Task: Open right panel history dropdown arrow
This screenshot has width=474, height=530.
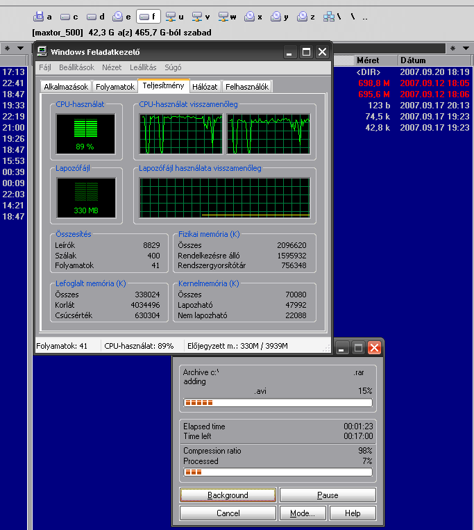Action: [x=466, y=49]
